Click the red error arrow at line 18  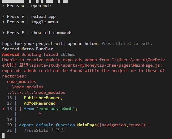tap(4, 109)
